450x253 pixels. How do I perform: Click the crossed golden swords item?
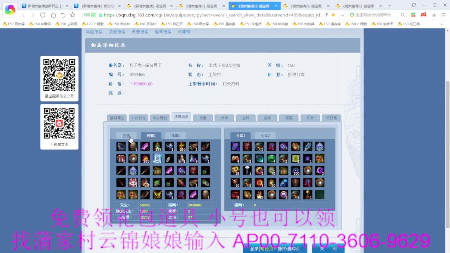pos(157,194)
